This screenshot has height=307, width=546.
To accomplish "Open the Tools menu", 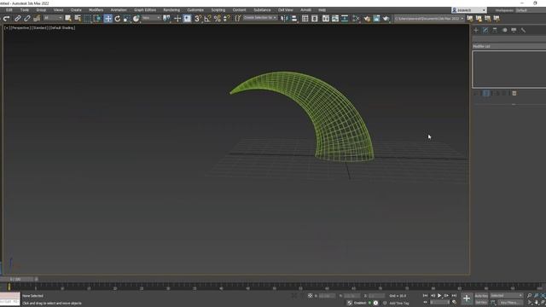I will coord(25,10).
